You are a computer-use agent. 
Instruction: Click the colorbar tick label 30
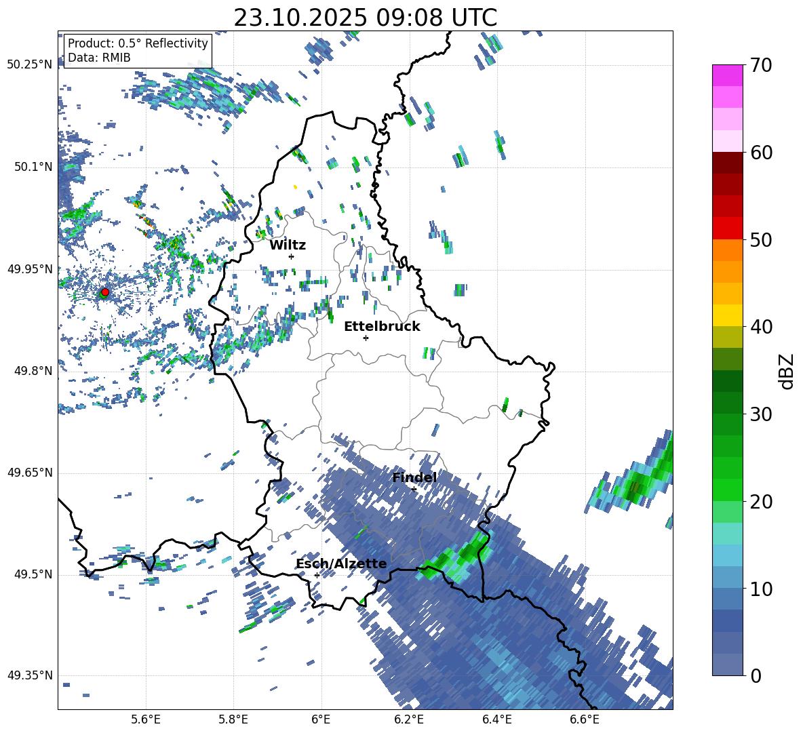click(x=761, y=414)
